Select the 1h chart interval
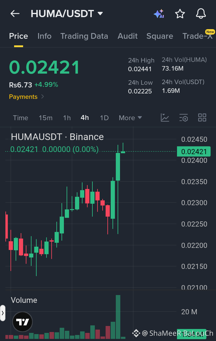Screen dimensions: 216x341 click(67, 118)
